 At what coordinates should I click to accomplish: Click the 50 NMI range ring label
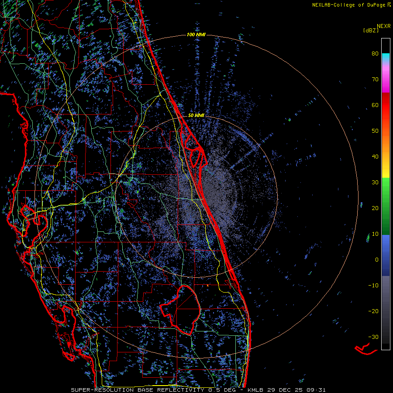tap(196, 116)
